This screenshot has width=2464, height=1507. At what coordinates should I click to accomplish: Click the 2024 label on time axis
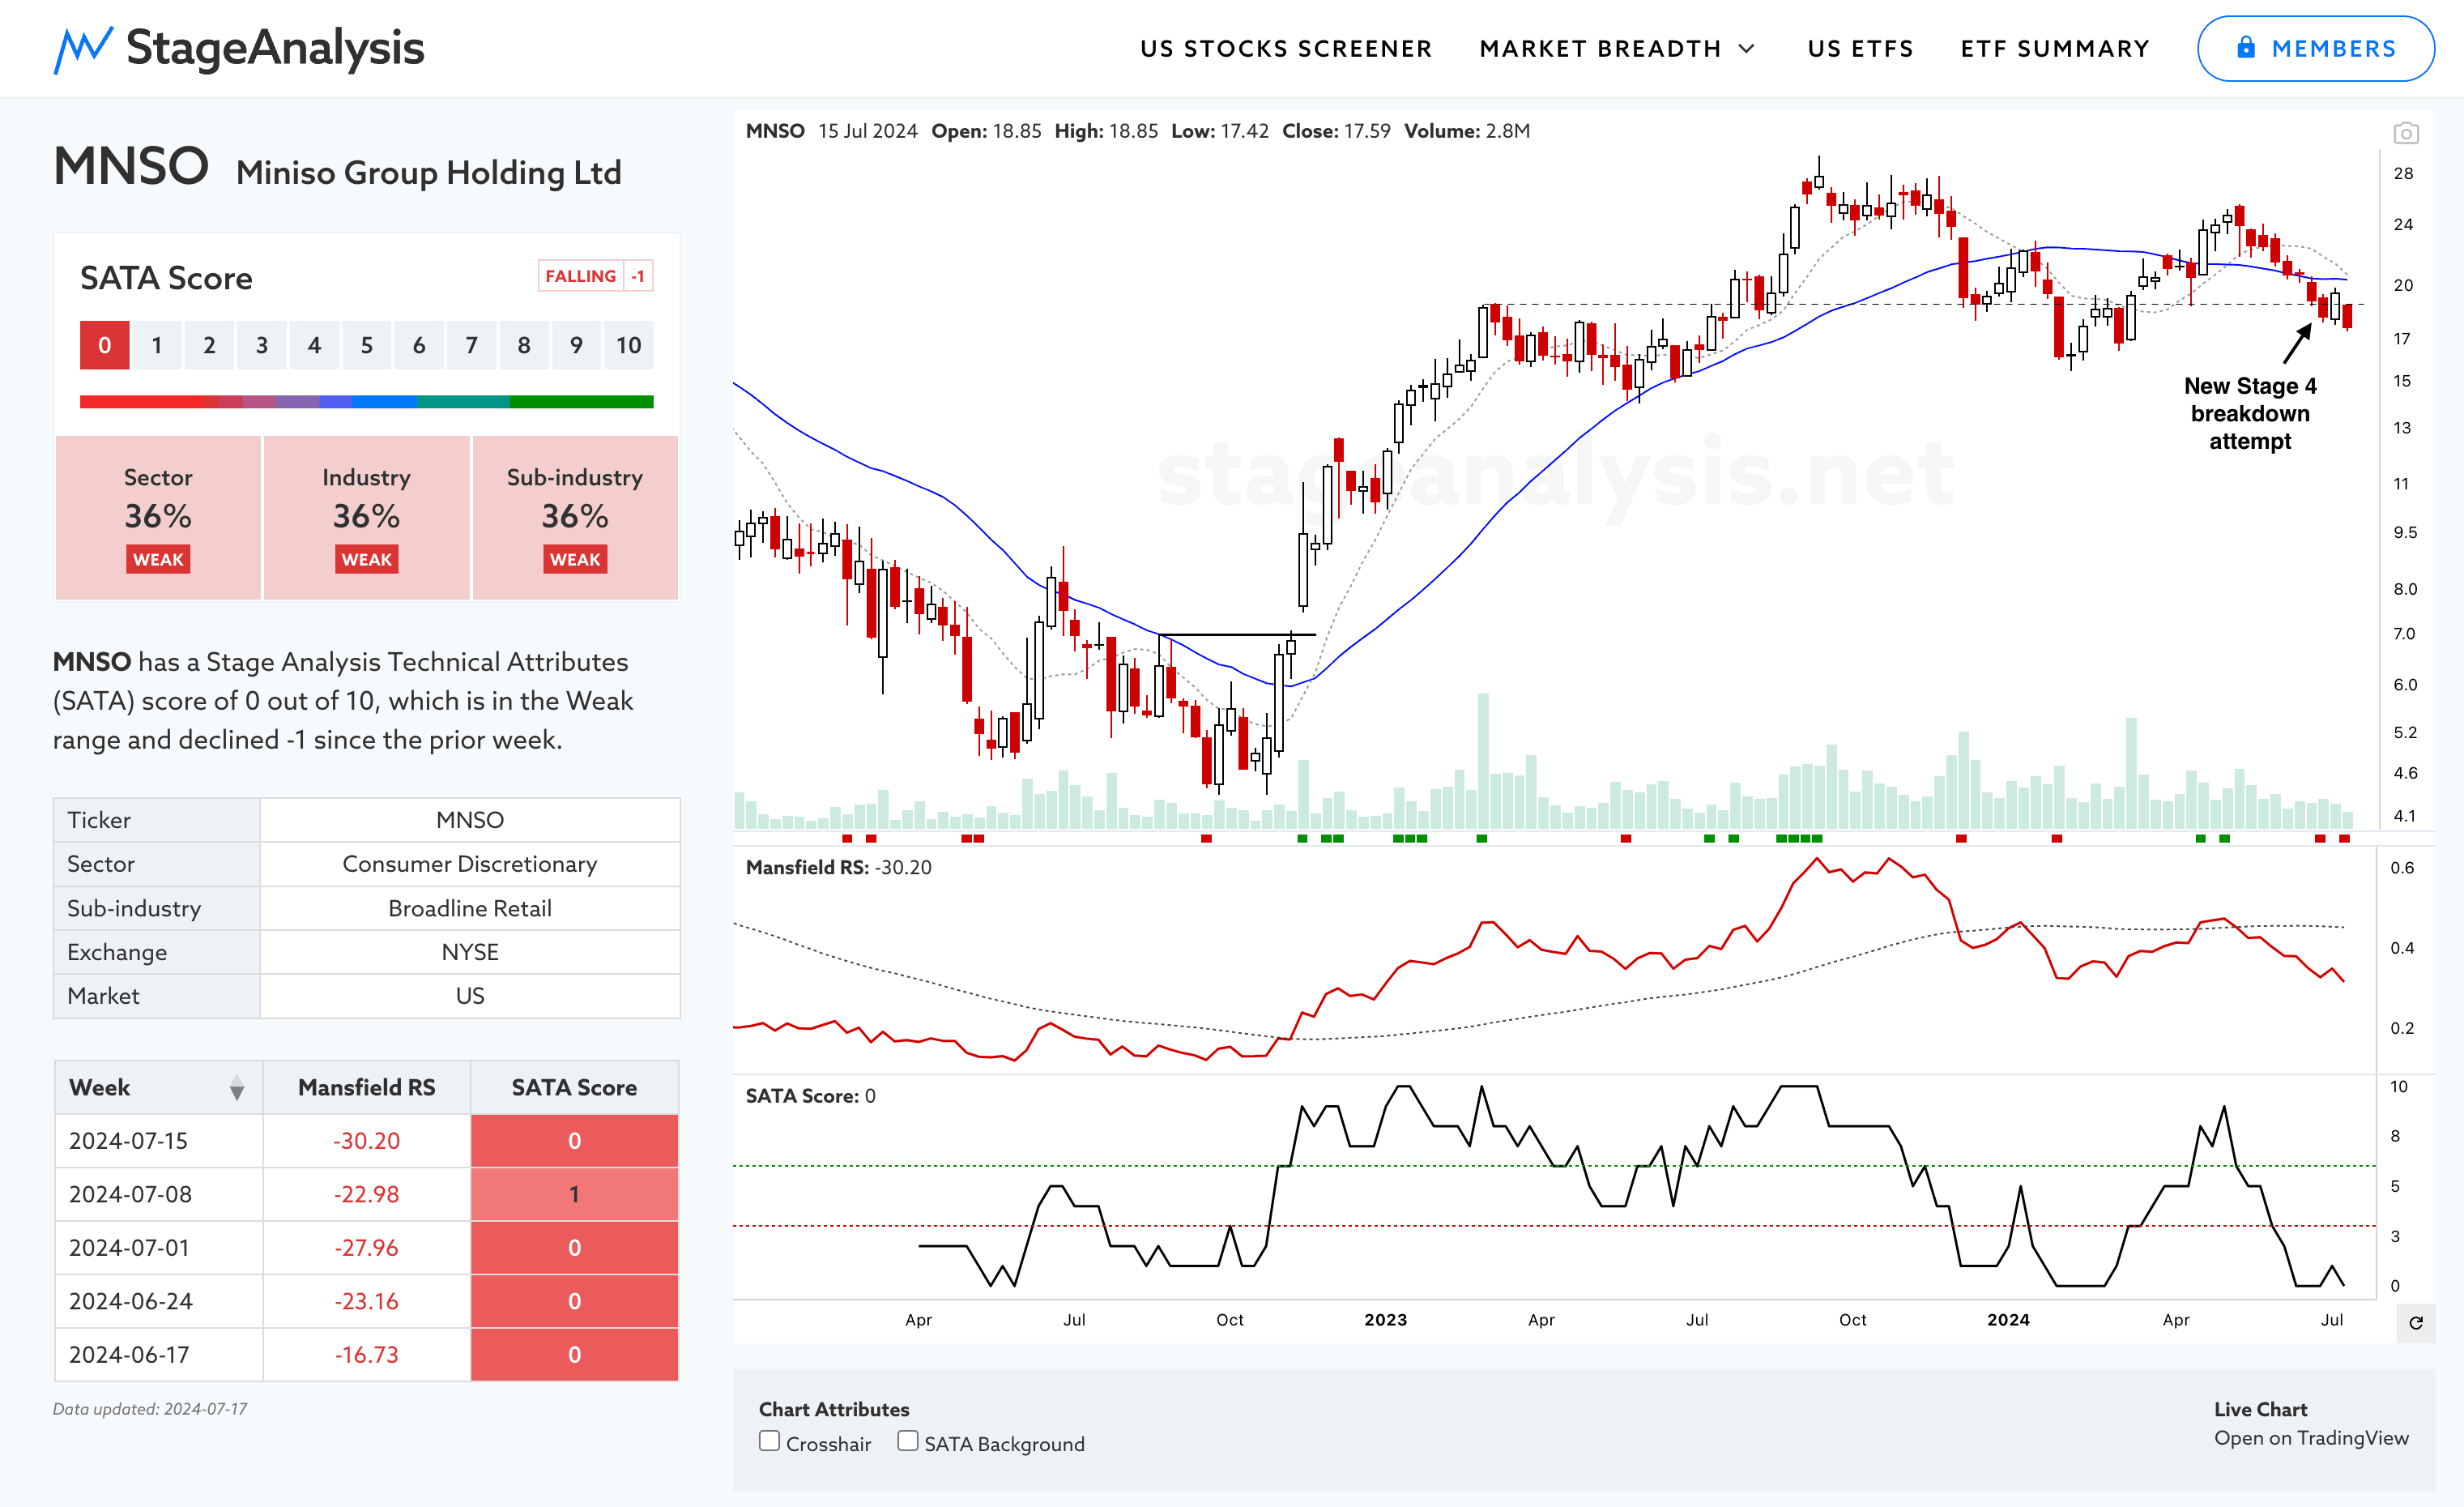pos(2008,1320)
